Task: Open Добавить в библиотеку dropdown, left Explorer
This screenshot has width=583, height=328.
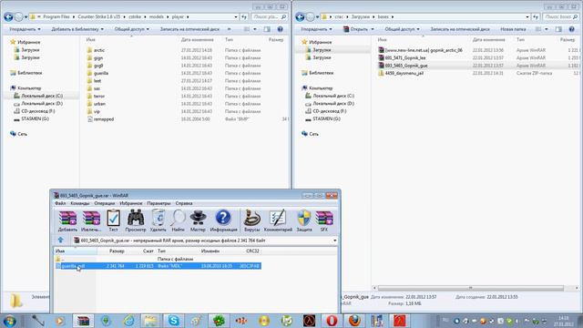Action: click(77, 29)
